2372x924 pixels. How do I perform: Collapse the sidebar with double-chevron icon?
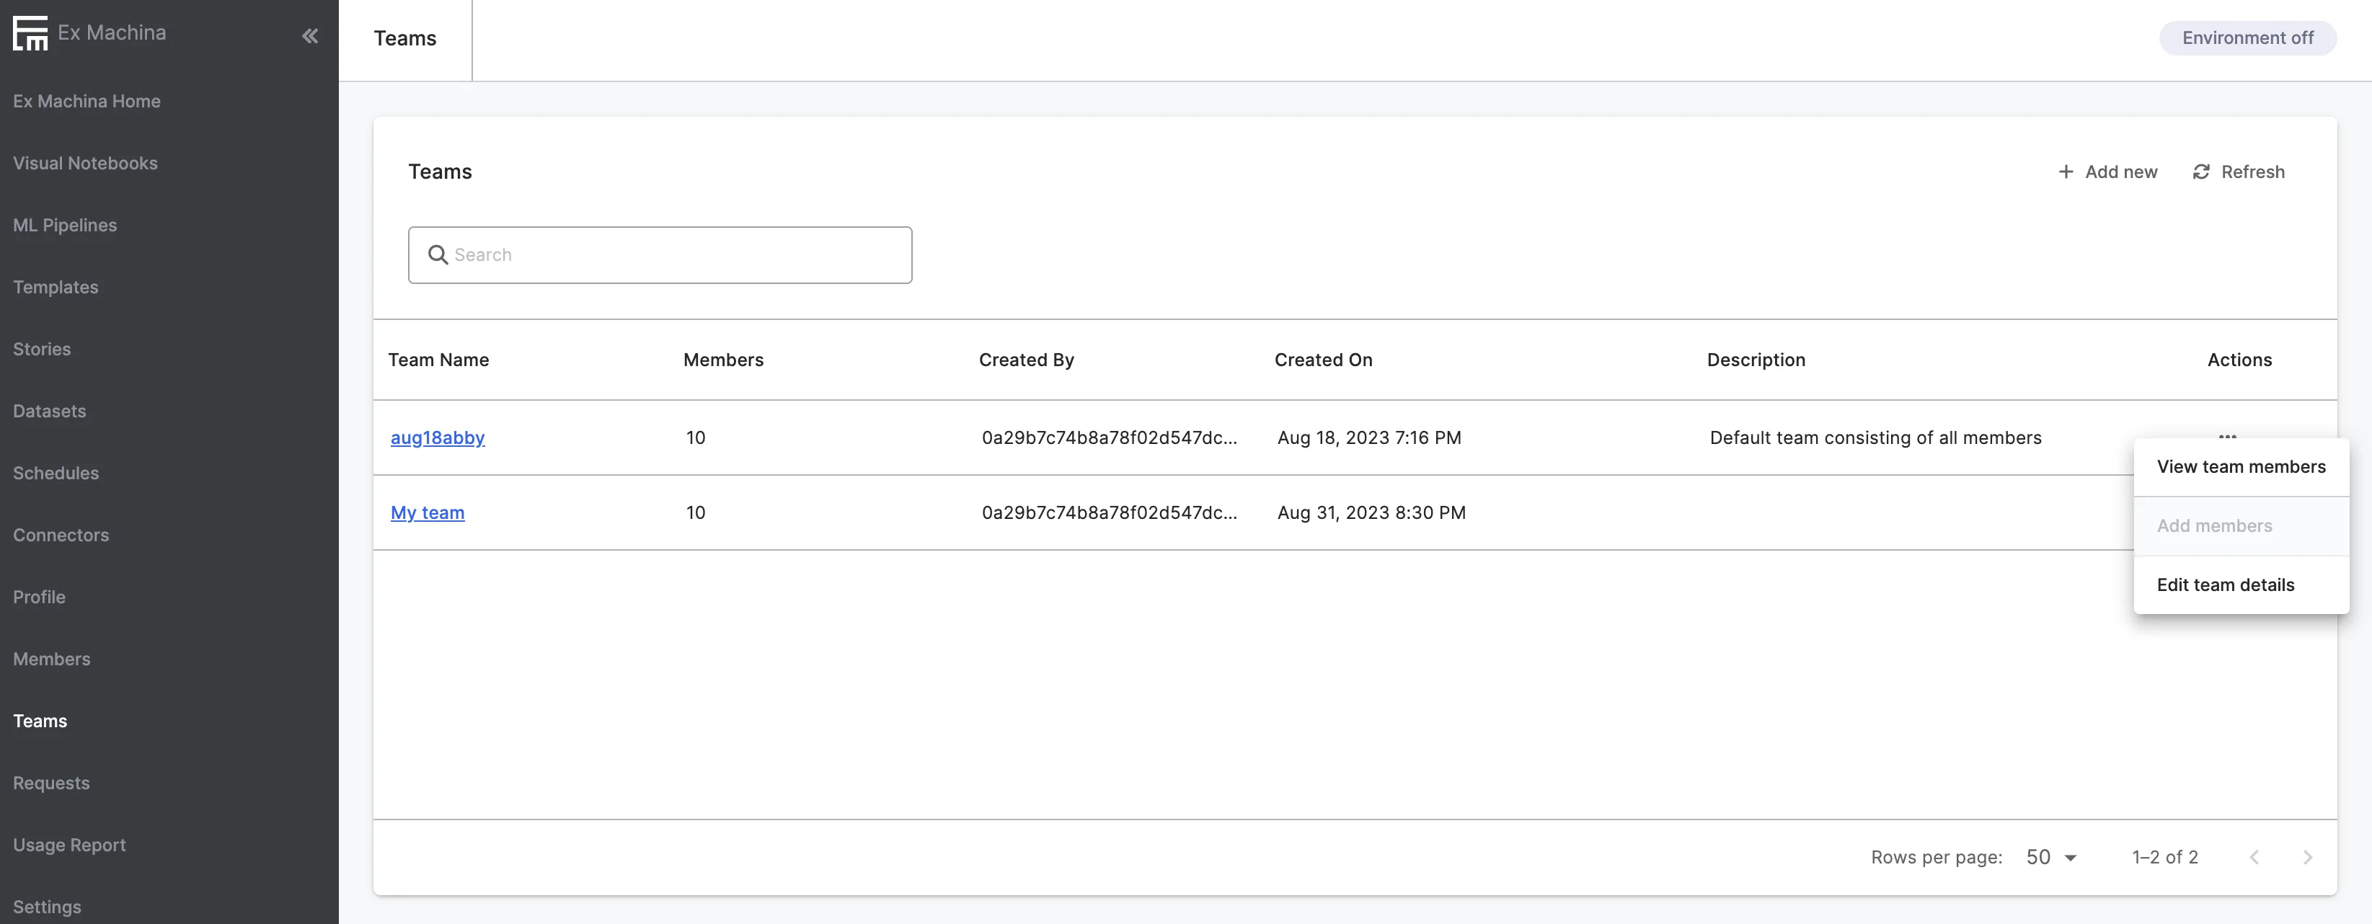309,36
